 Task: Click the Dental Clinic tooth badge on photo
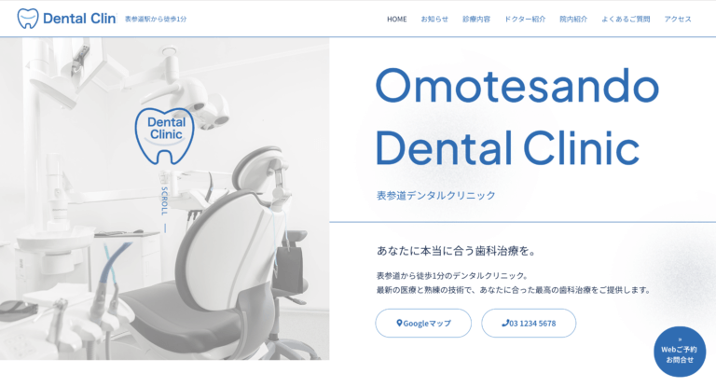tap(165, 136)
